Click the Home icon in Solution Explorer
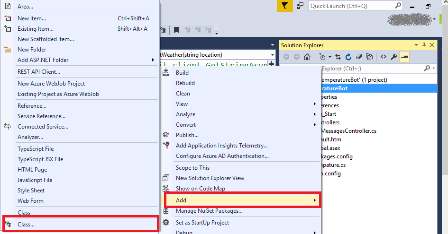This screenshot has height=234, width=448. pos(307,57)
